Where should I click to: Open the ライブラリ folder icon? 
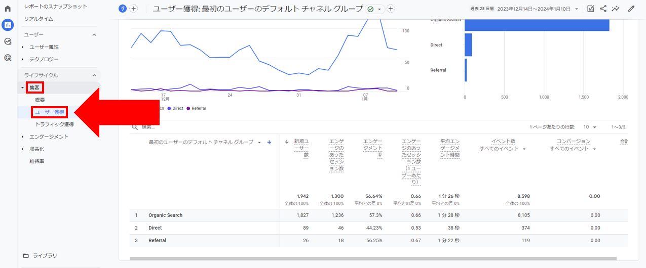[26, 255]
